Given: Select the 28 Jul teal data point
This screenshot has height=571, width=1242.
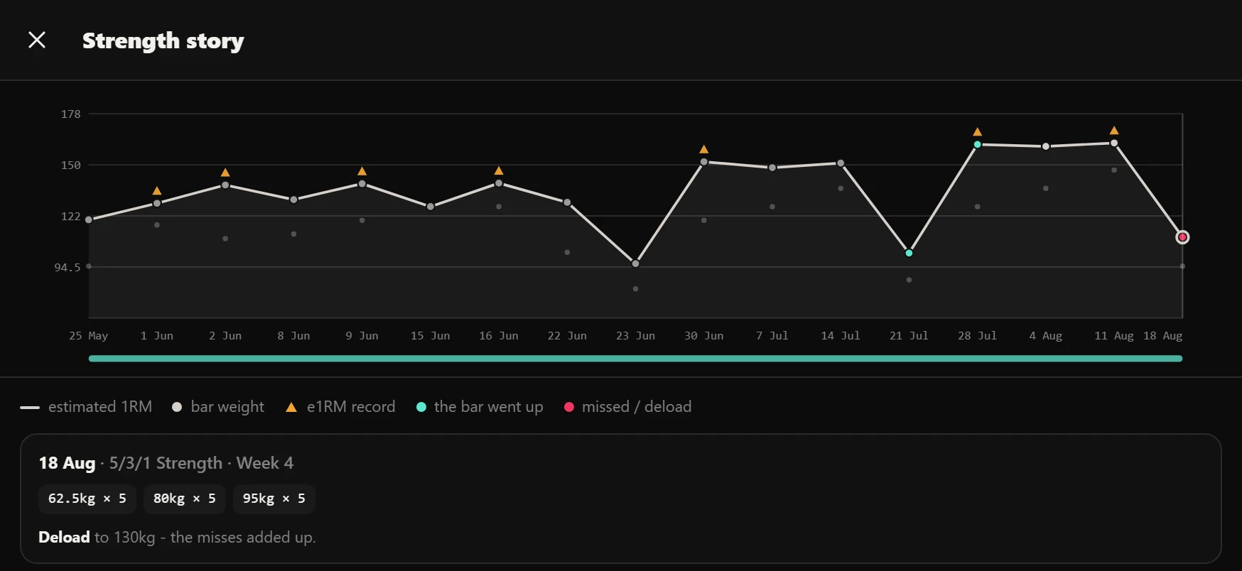Looking at the screenshot, I should pyautogui.click(x=978, y=144).
